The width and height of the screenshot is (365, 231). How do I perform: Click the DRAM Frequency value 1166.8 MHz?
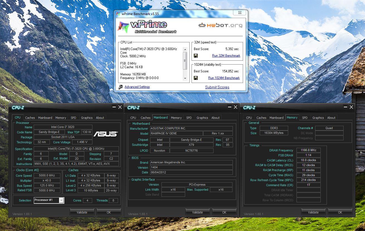click(x=308, y=150)
